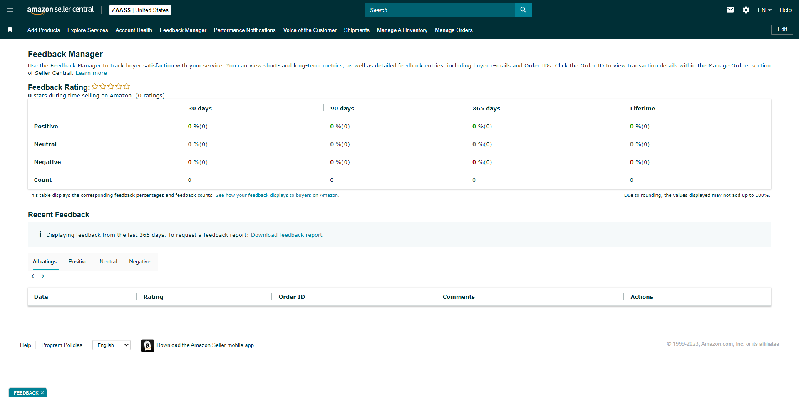Click the Feedback Manager page heading

[x=65, y=54]
